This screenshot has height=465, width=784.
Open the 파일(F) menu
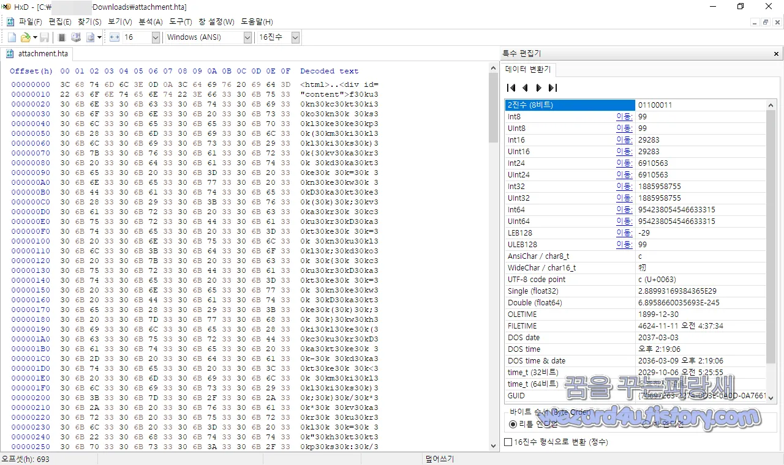[x=31, y=21]
